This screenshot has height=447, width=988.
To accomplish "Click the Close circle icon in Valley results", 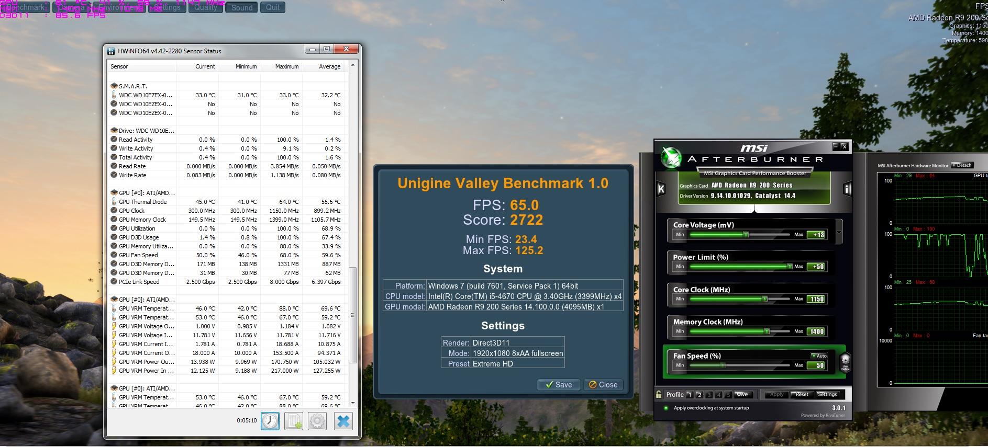I will (x=593, y=385).
